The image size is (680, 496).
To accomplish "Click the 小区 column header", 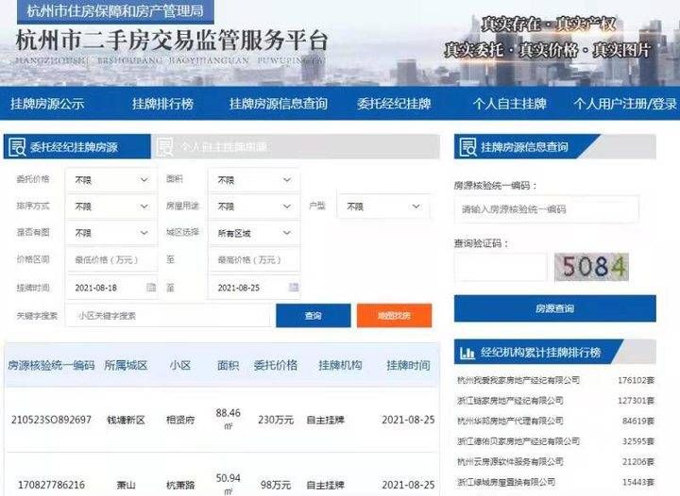I will [x=180, y=366].
